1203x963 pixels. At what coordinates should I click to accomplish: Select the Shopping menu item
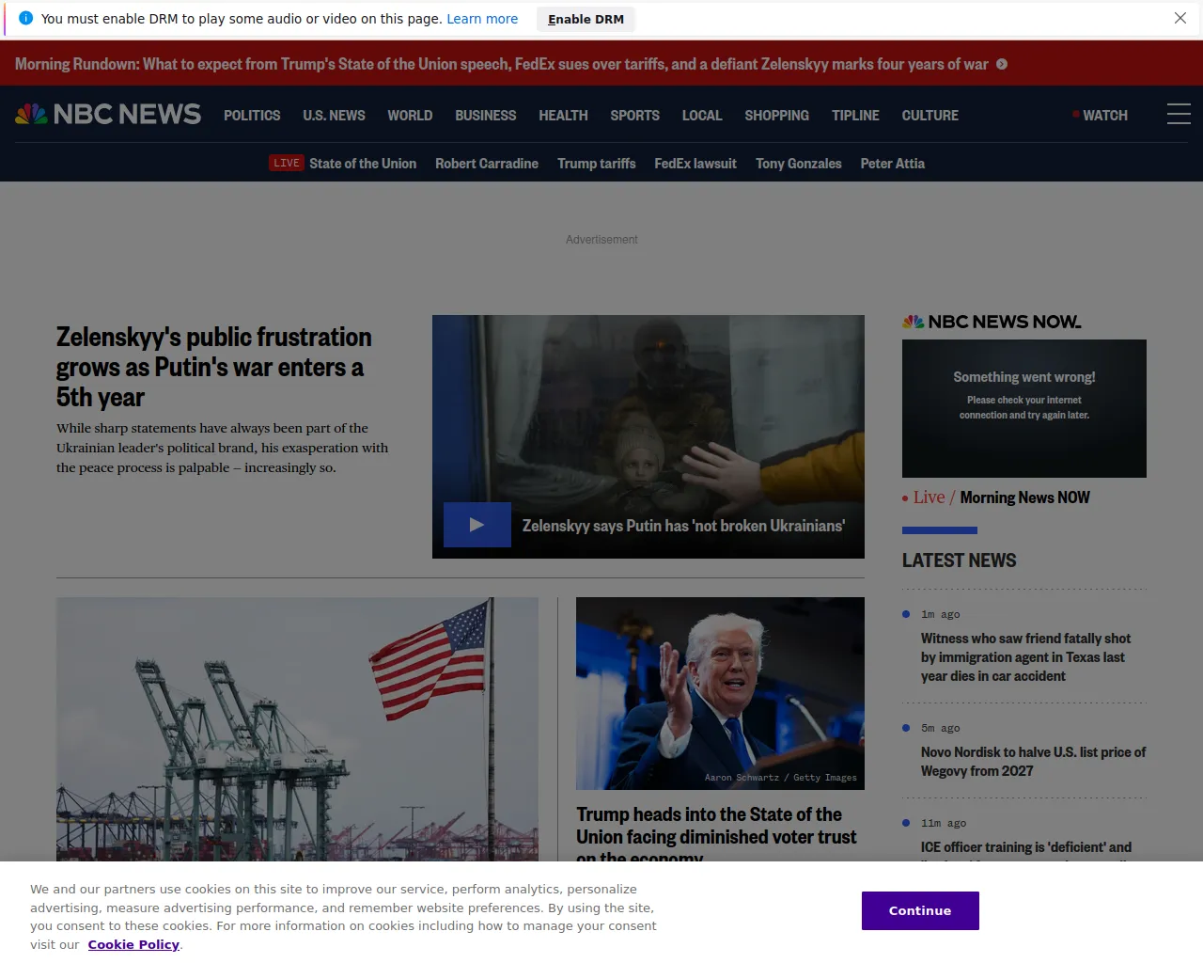click(776, 116)
